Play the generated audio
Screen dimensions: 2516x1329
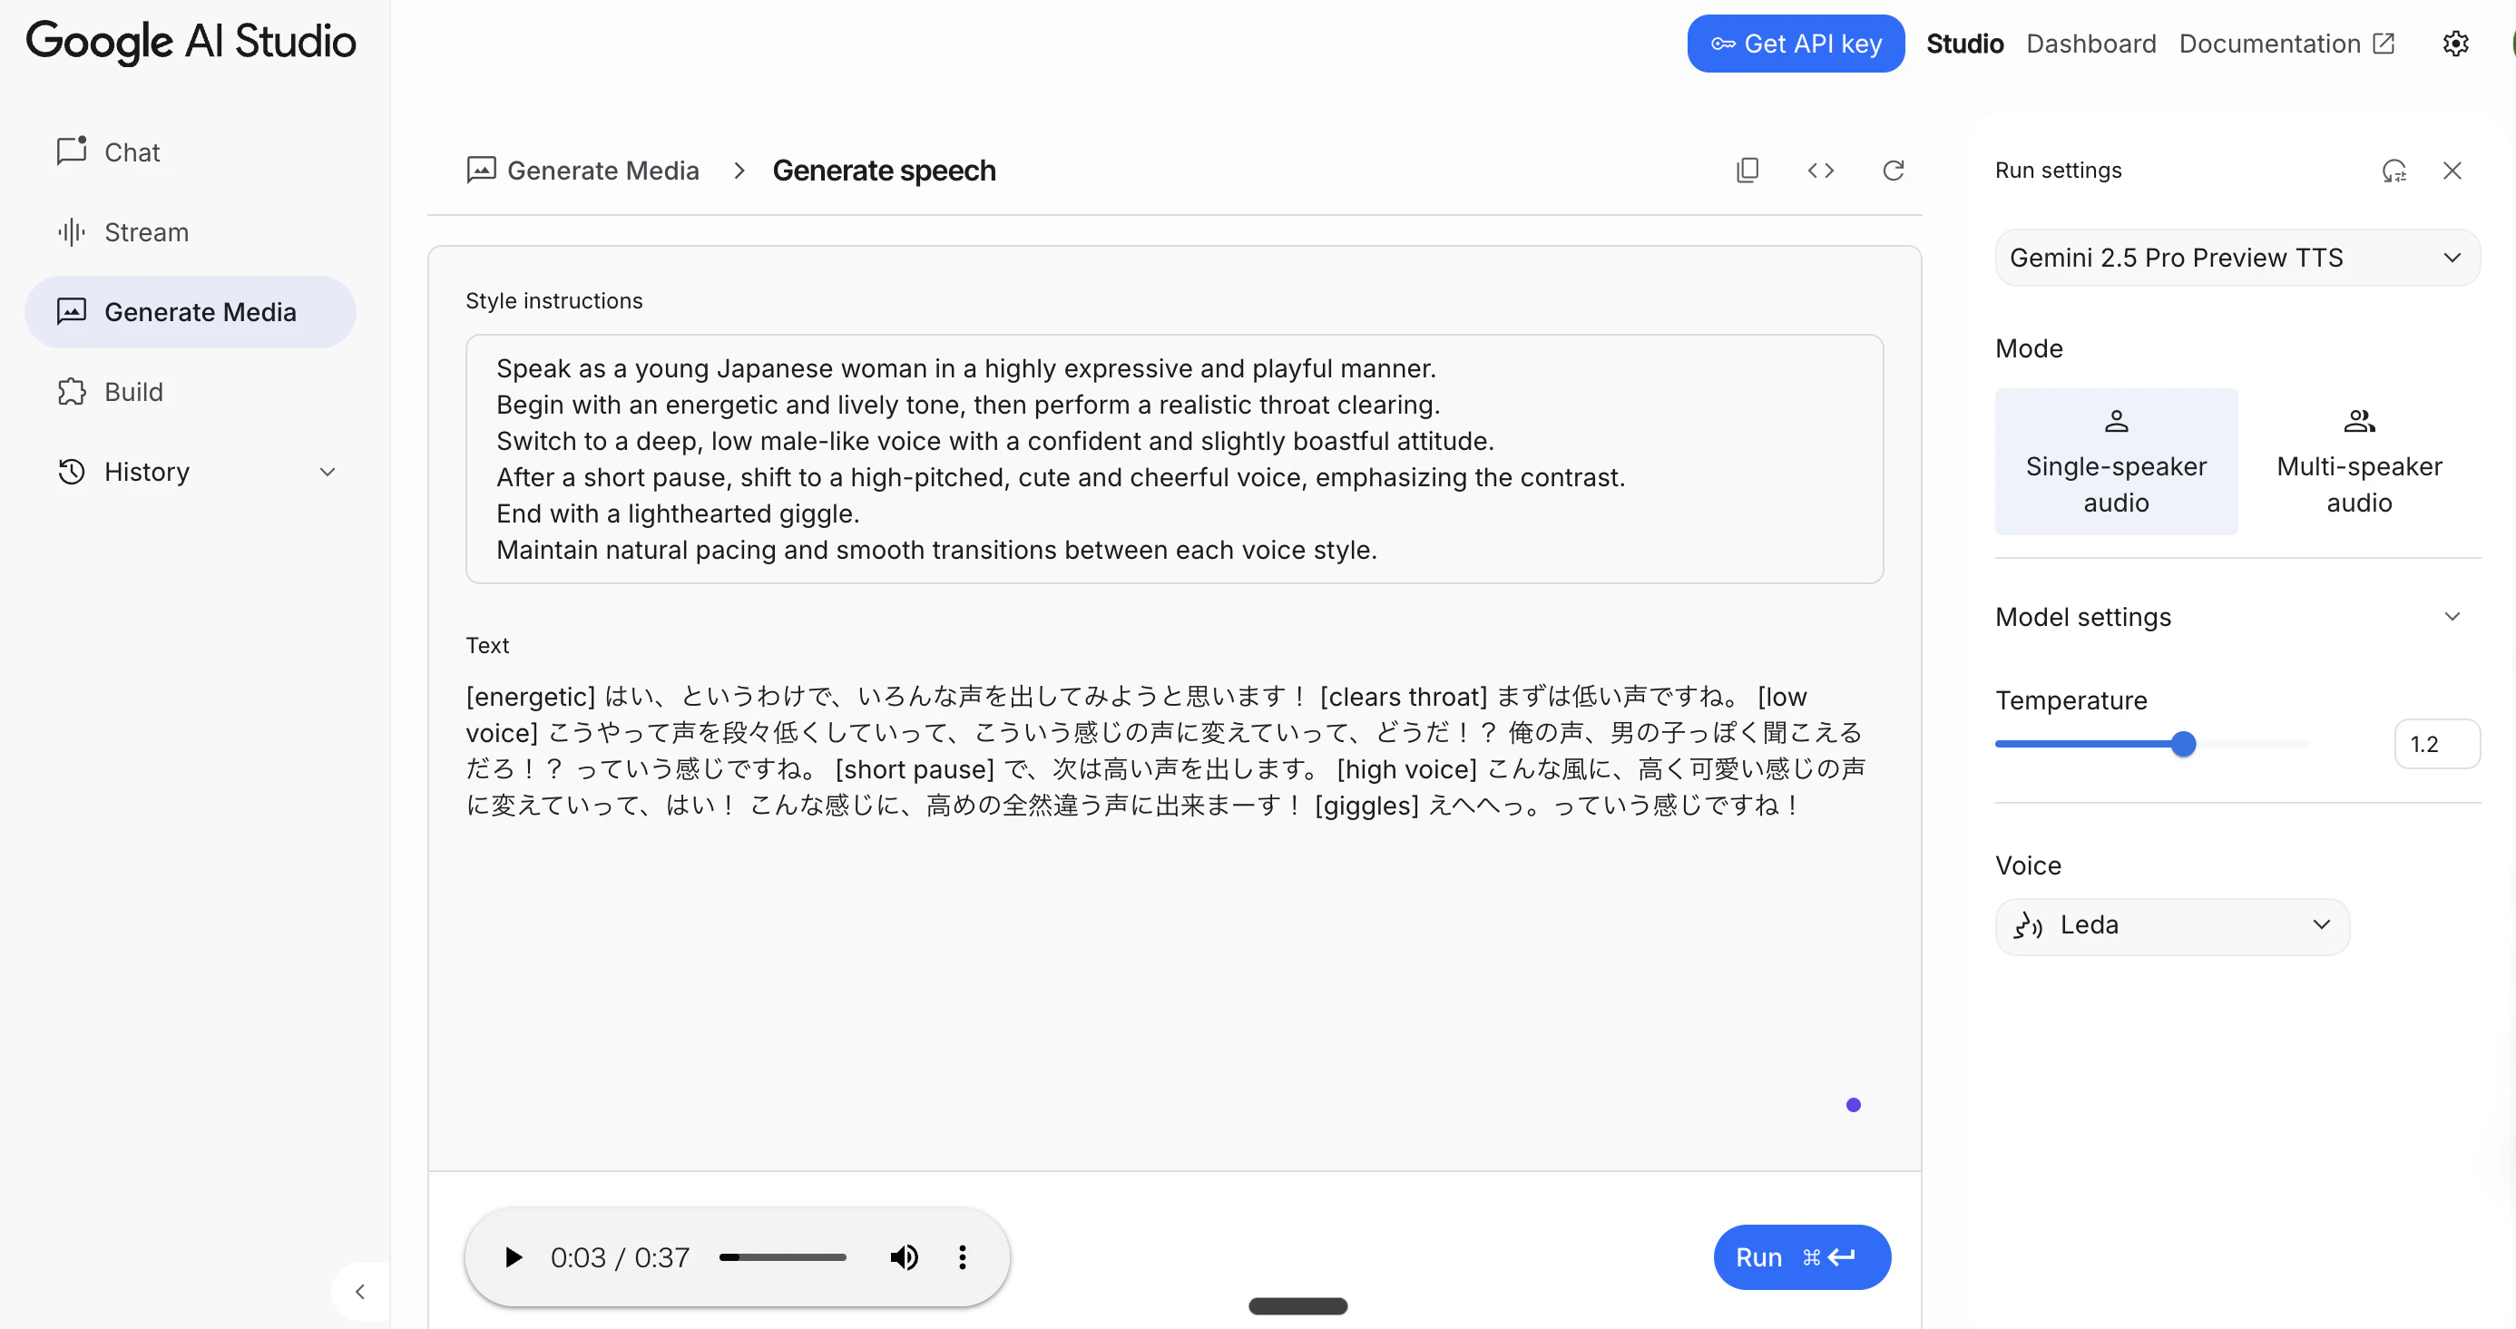(x=513, y=1257)
